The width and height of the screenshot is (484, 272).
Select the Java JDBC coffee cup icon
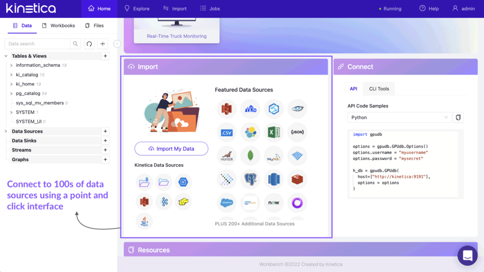(144, 221)
